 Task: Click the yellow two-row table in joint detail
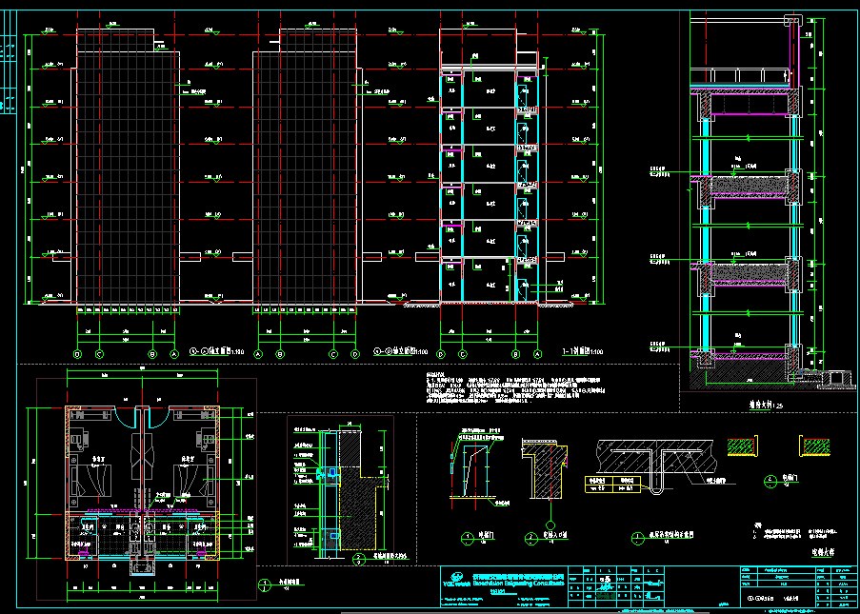613,483
